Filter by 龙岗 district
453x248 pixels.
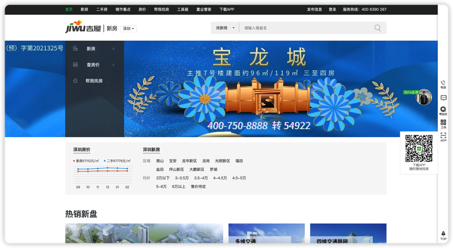[x=206, y=161]
